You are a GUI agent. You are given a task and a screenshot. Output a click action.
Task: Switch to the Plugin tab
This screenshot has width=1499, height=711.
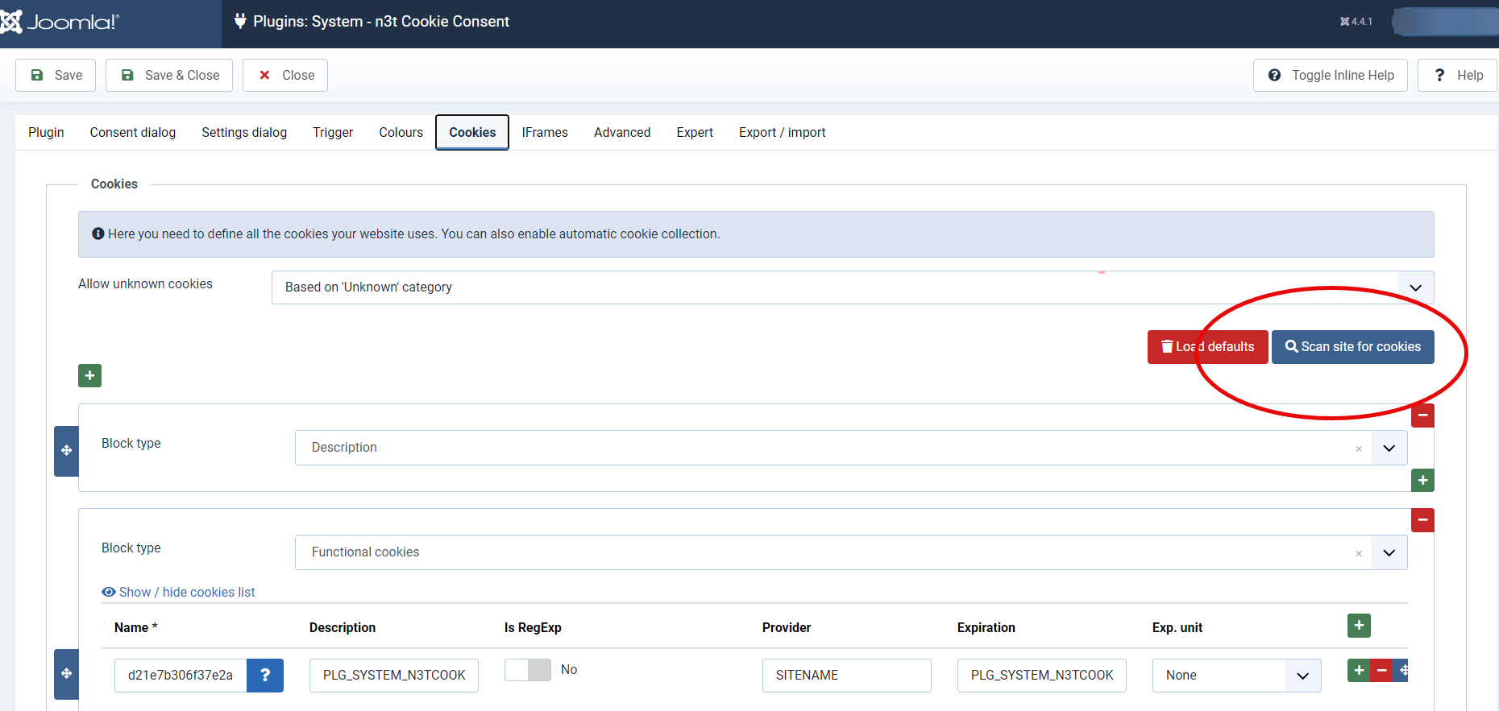[x=46, y=132]
